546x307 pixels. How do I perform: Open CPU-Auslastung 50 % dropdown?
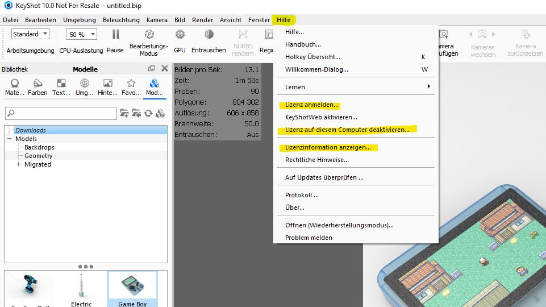(x=81, y=34)
